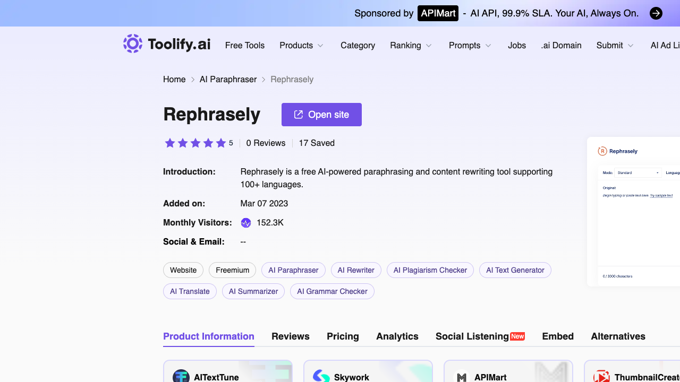Open the Mode dropdown in preview
680x382 pixels.
pos(638,173)
